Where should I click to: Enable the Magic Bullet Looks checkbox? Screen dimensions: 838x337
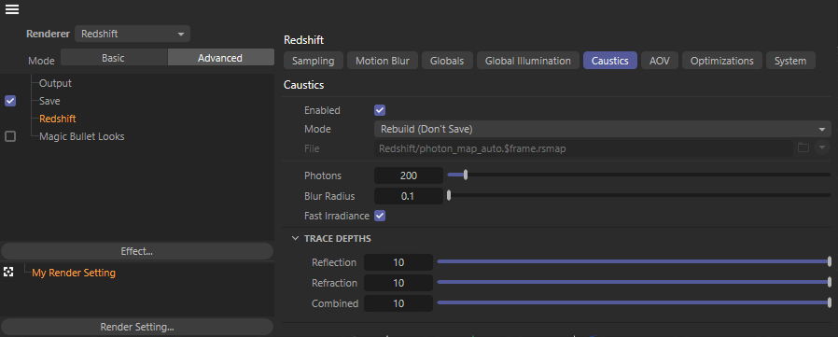point(10,136)
